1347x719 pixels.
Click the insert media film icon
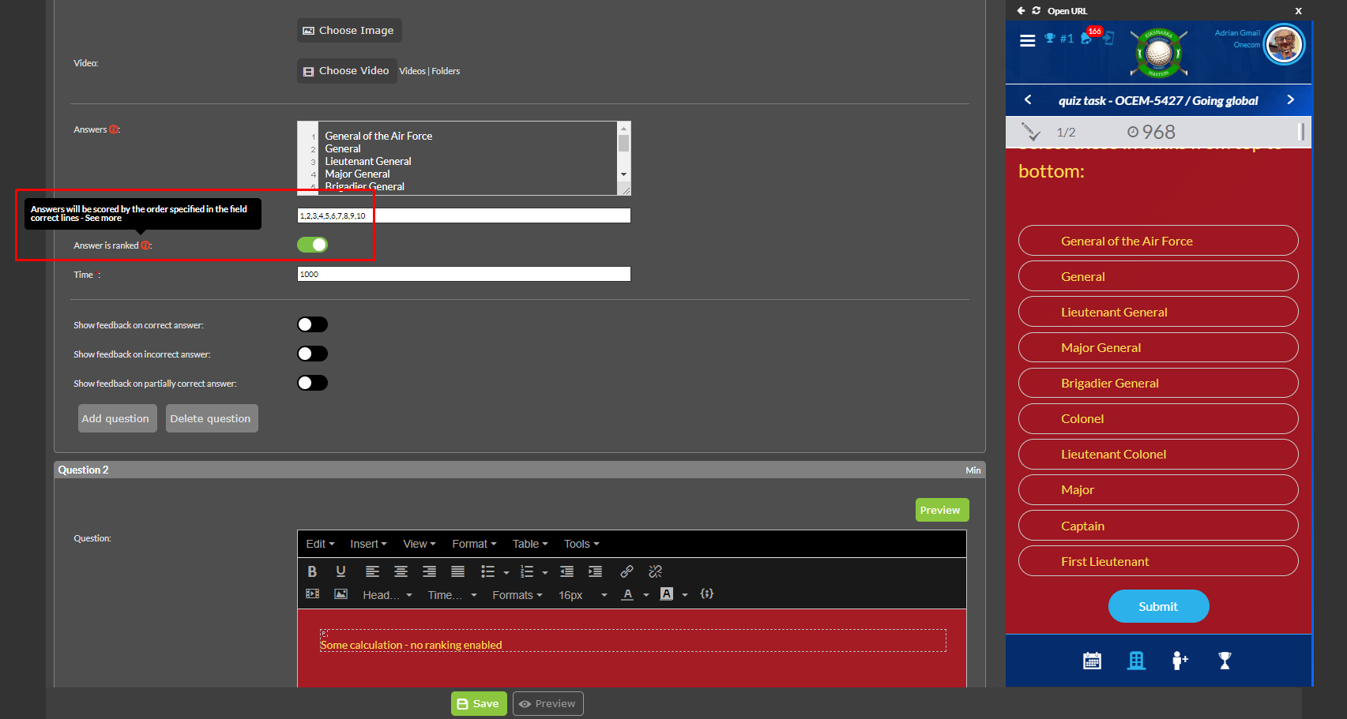313,594
